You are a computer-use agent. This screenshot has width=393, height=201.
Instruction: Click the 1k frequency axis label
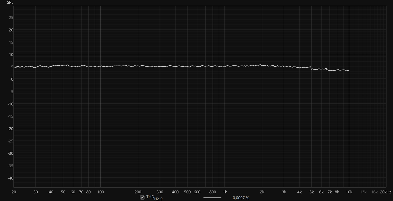pos(225,192)
